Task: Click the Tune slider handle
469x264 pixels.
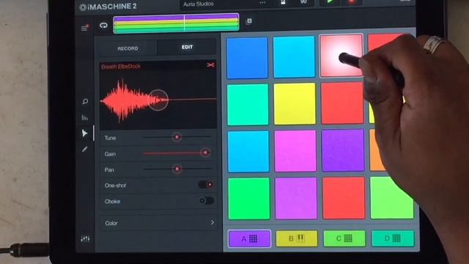Action: pyautogui.click(x=177, y=137)
